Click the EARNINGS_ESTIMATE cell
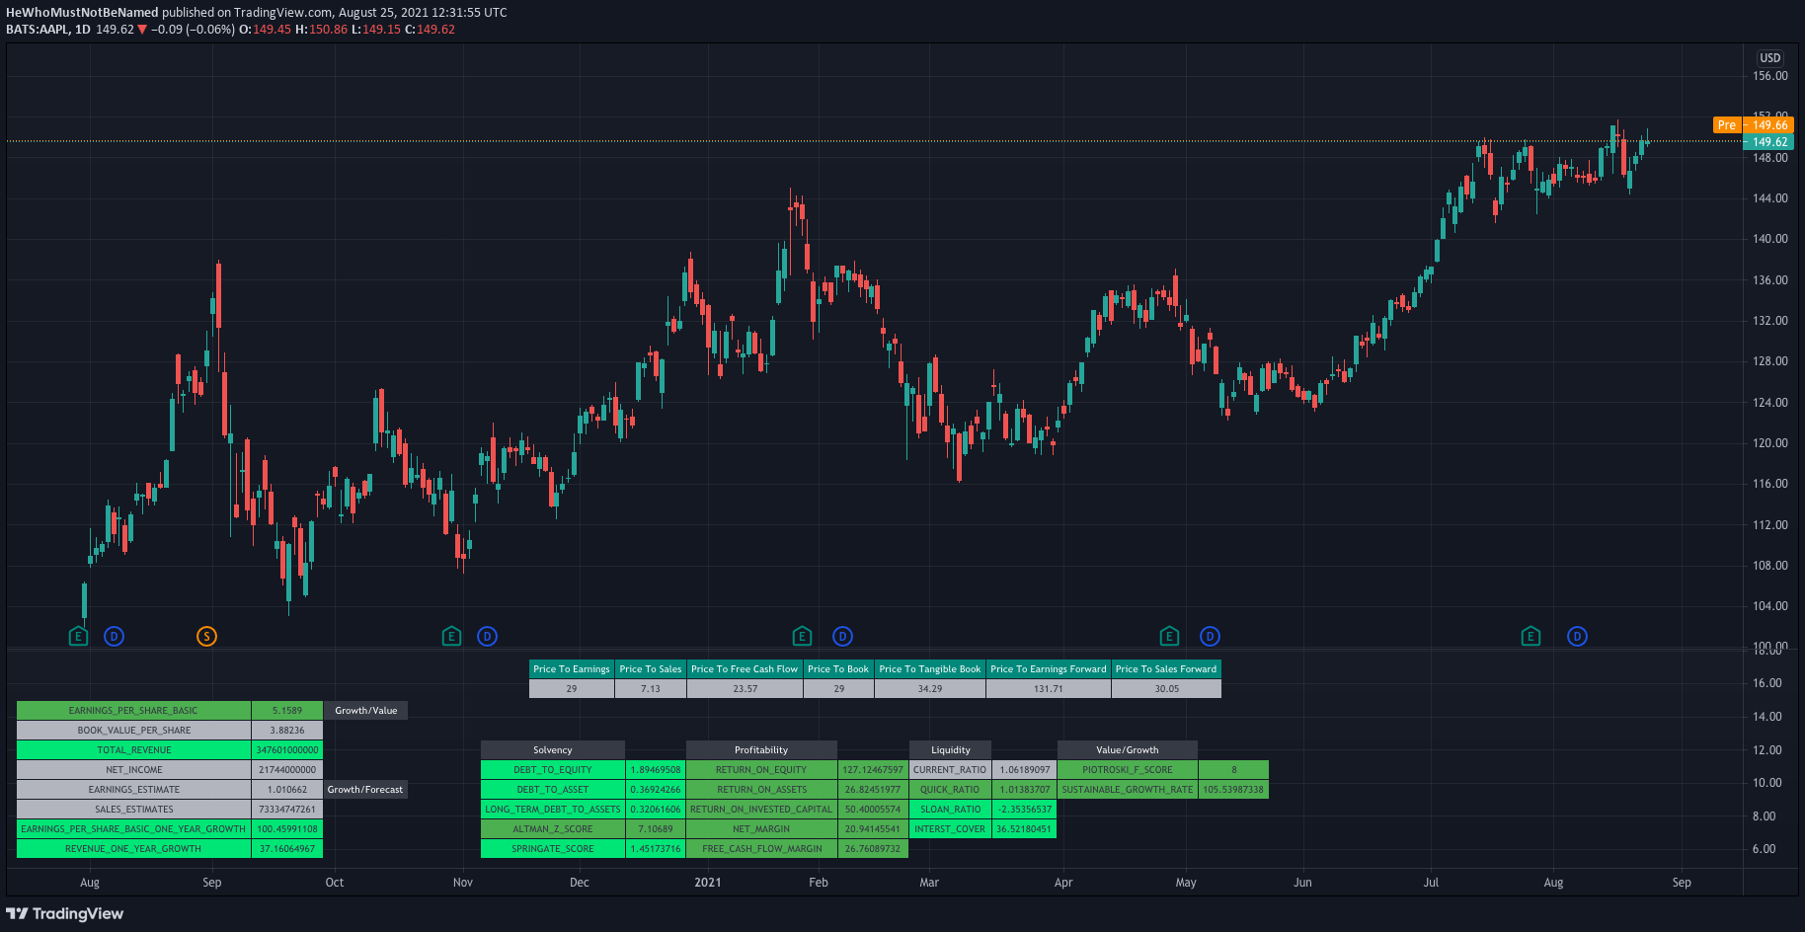Viewport: 1805px width, 932px height. point(133,790)
